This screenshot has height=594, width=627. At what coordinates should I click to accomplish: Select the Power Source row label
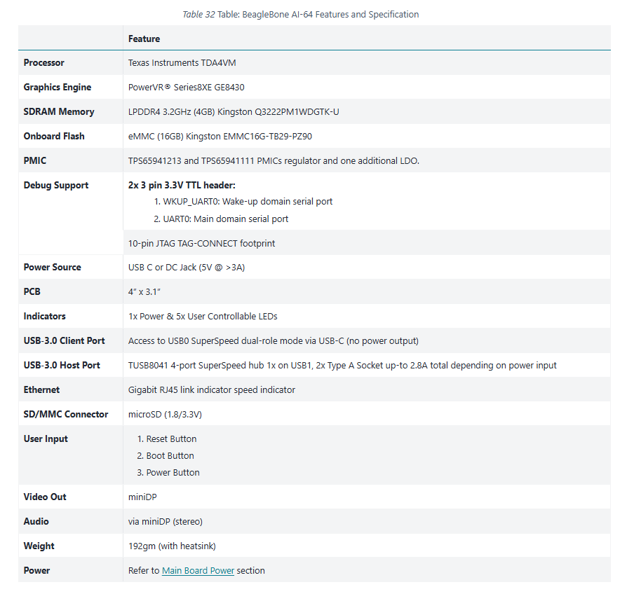[x=52, y=267]
